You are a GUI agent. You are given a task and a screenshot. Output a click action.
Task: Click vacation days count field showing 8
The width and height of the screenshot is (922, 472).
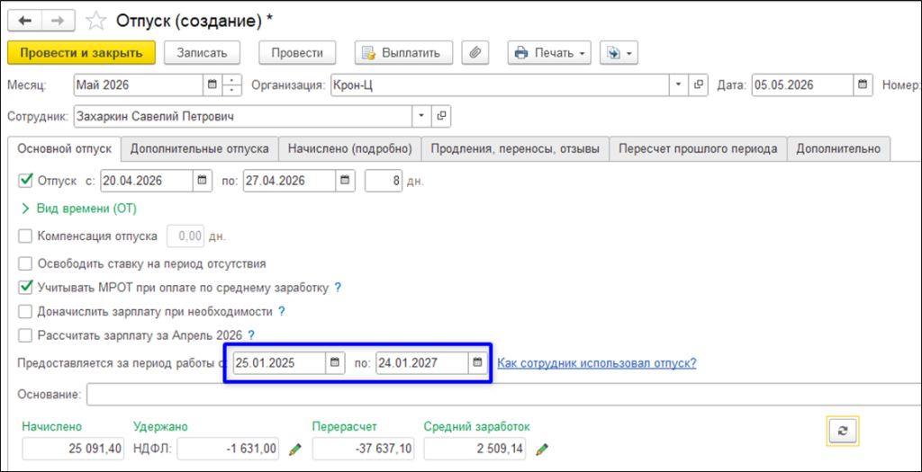click(x=384, y=180)
